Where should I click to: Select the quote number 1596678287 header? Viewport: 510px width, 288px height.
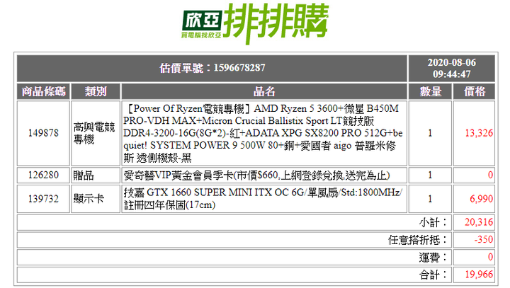(x=212, y=68)
